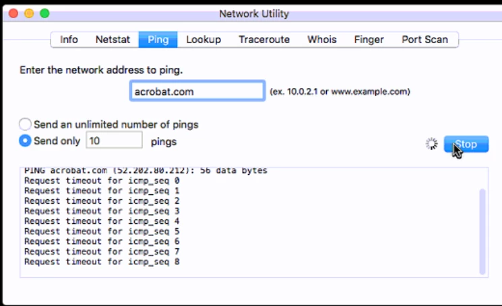This screenshot has width=502, height=306.
Task: Click the Network Utility window title
Action: [254, 13]
